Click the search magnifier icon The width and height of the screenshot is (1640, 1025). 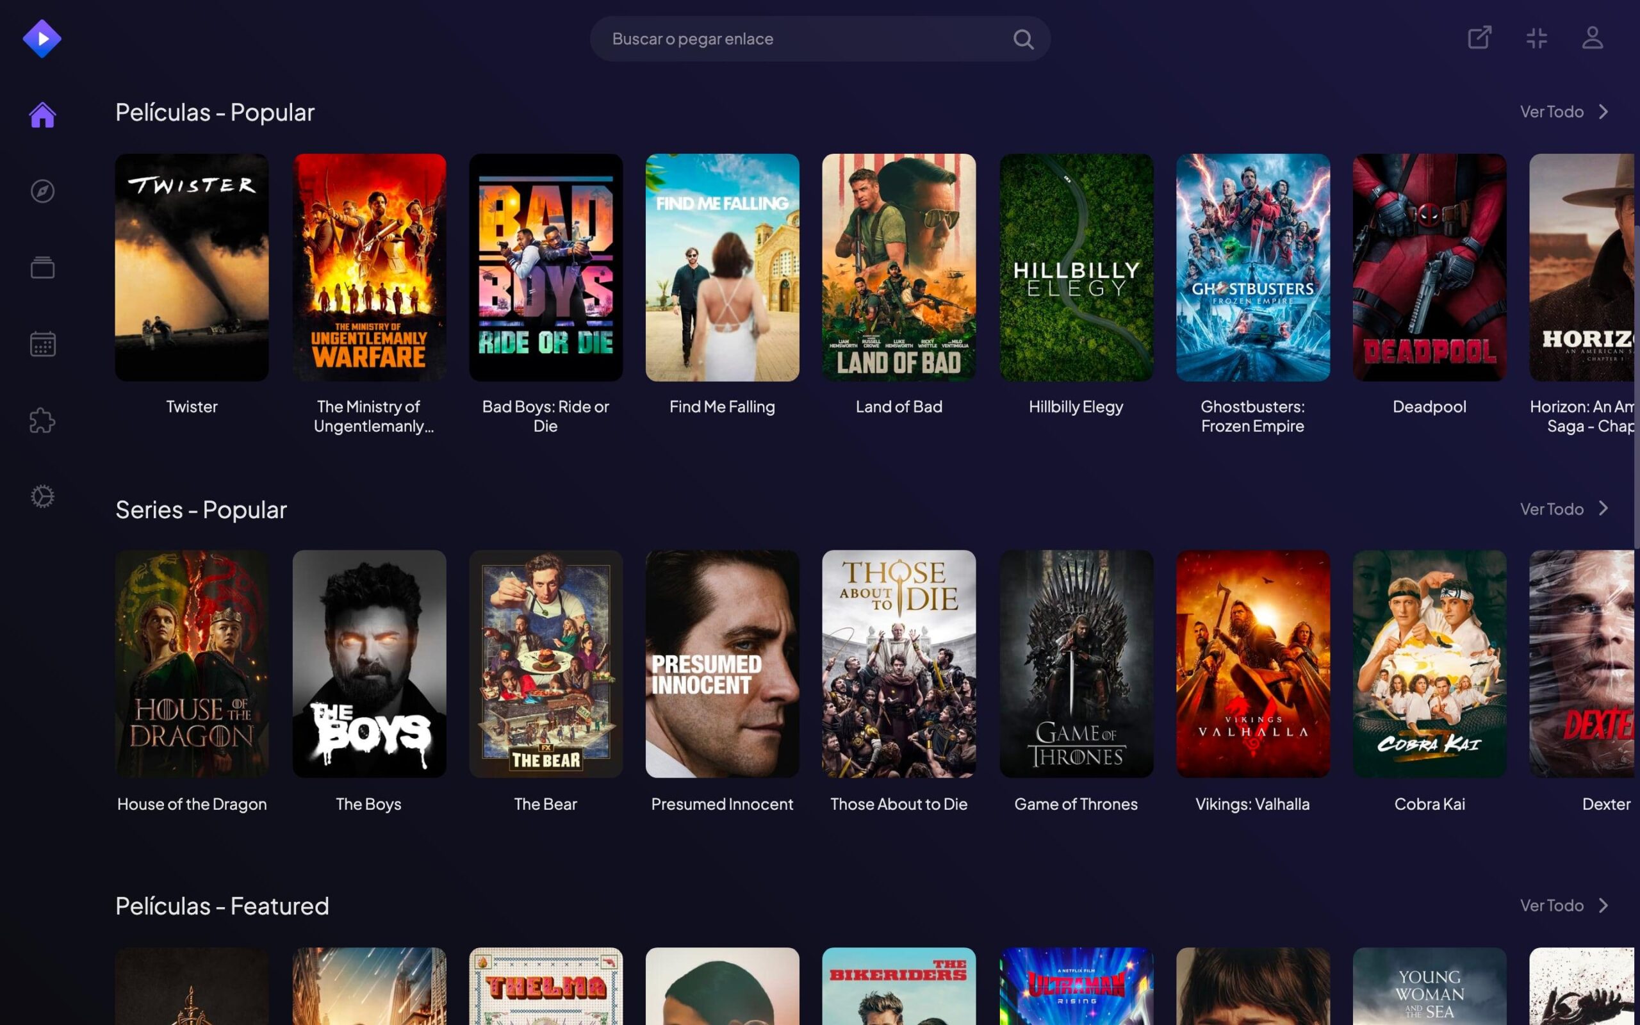coord(1023,38)
